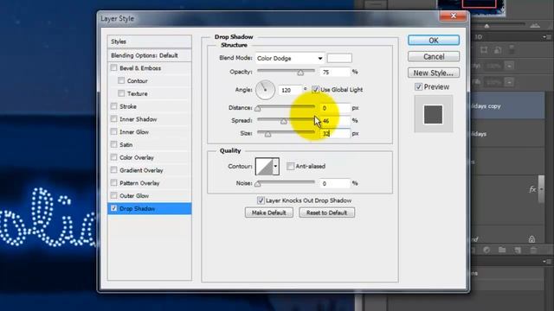This screenshot has width=554, height=311.
Task: Open the Inner Glow settings label
Action: (x=134, y=132)
